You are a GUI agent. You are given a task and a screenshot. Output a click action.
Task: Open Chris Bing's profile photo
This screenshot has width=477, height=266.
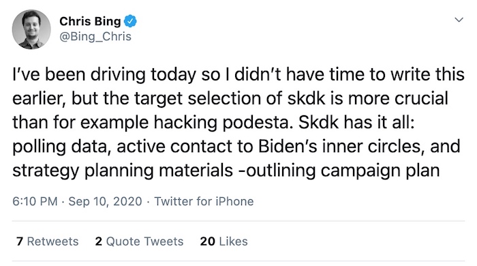tap(31, 29)
